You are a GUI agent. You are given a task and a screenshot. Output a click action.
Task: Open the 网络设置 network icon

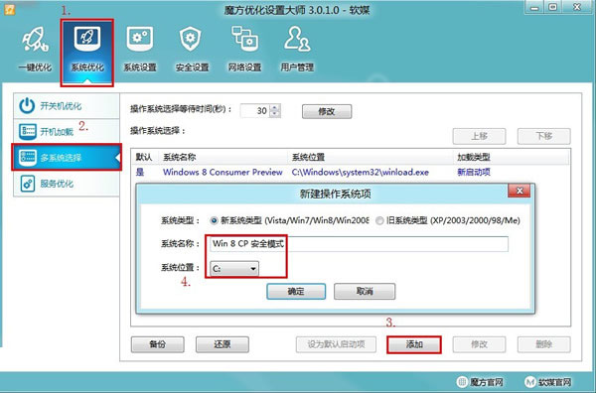(244, 39)
